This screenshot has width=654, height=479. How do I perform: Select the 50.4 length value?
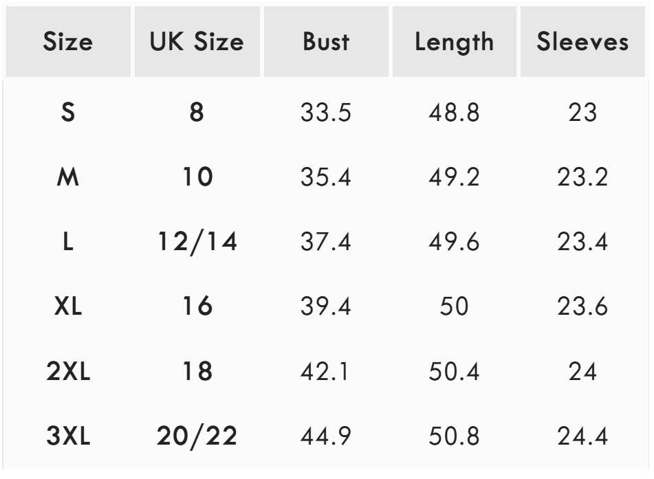(x=454, y=372)
